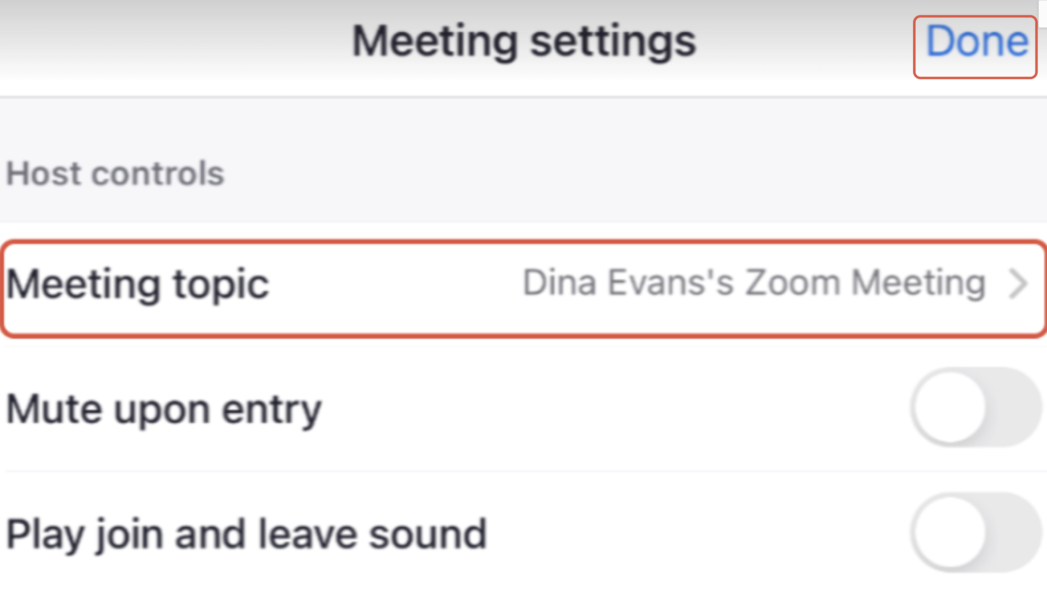Edit the current meeting topic name

tap(754, 283)
